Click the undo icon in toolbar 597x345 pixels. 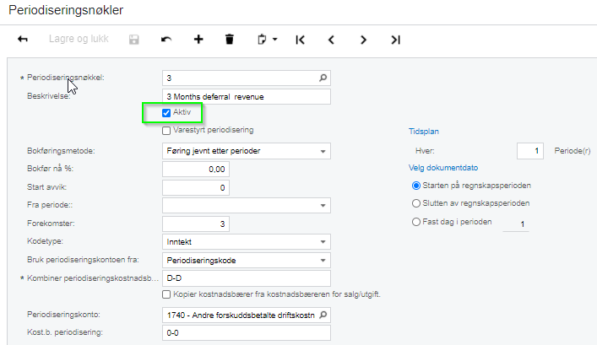[166, 39]
